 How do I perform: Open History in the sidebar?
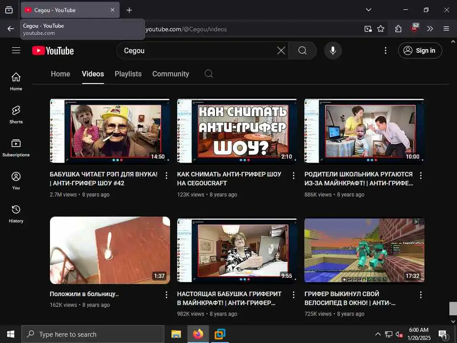(x=16, y=213)
